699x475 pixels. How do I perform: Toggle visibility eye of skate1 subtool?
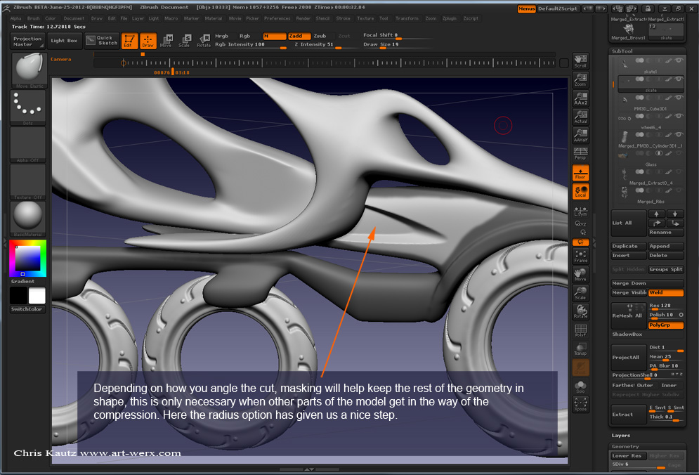click(679, 60)
